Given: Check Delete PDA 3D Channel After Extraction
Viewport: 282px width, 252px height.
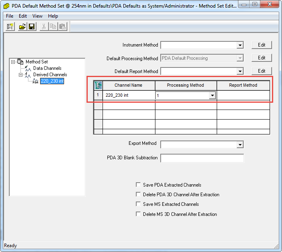Looking at the screenshot, I should coord(138,195).
